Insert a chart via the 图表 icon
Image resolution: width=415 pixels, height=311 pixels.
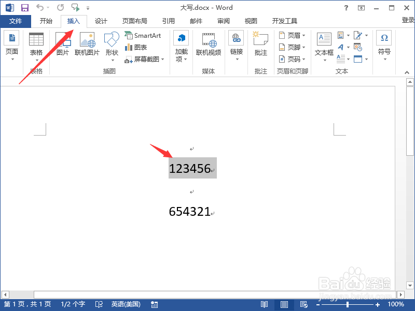click(137, 47)
